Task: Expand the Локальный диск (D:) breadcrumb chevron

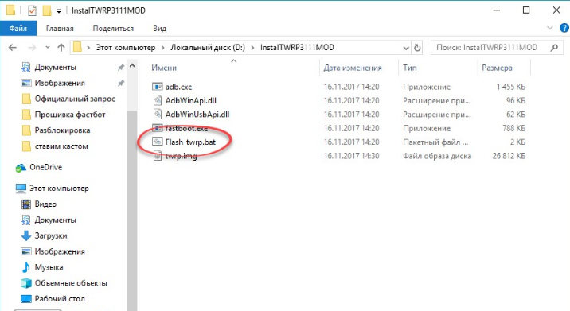Action: coord(252,48)
